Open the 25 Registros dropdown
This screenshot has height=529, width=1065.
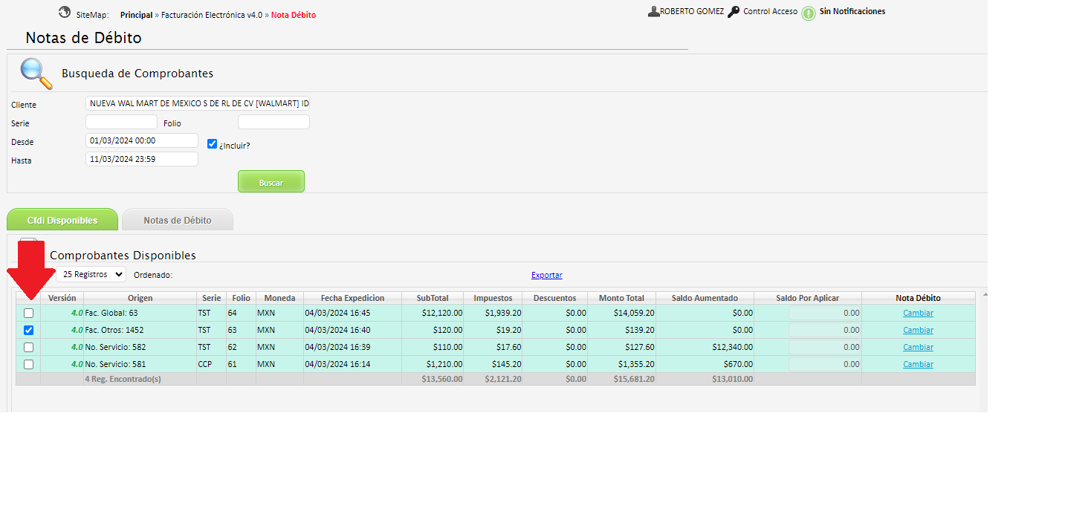(x=91, y=274)
